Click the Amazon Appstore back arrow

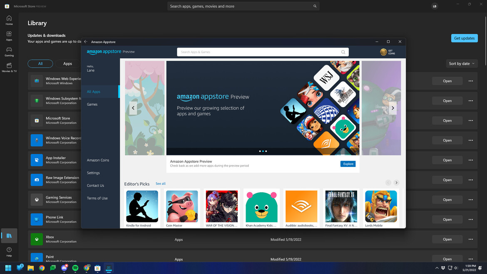point(86,42)
